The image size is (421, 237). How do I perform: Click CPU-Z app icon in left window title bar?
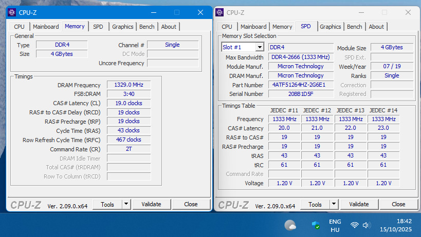click(x=12, y=12)
